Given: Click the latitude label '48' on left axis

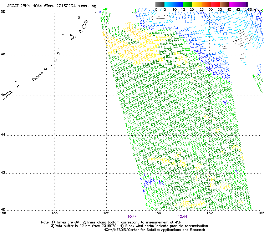Looking at the screenshot, I should point(3,54).
